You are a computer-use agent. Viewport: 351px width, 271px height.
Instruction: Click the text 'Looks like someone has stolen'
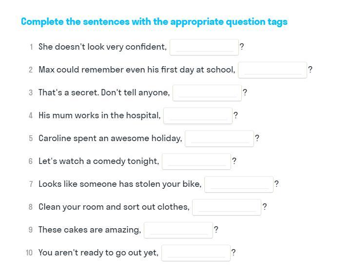point(120,184)
